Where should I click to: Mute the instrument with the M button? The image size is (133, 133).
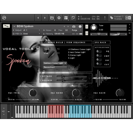click(x=87, y=33)
